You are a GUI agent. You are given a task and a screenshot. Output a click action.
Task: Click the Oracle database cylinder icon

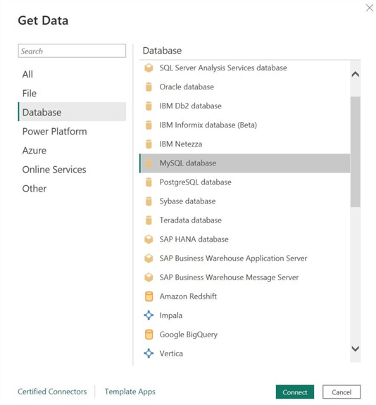(149, 87)
